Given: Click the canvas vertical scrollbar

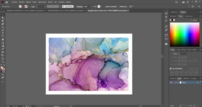Looking at the screenshot, I should click(162, 57).
